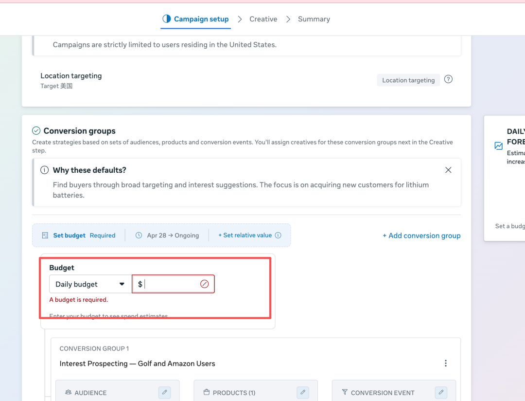Image resolution: width=525 pixels, height=401 pixels.
Task: Click the info icon next to Why these defaults
Action: click(44, 170)
